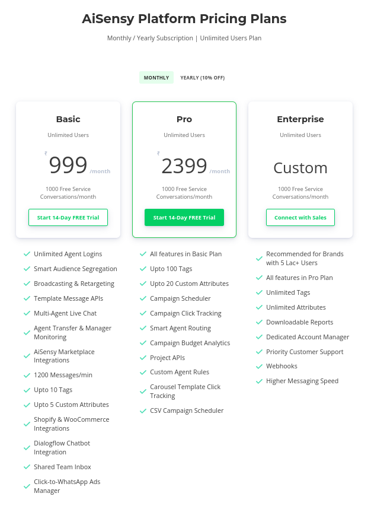Click checkmark next to Unlimited Attributes
This screenshot has height=506, width=371.
[259, 307]
